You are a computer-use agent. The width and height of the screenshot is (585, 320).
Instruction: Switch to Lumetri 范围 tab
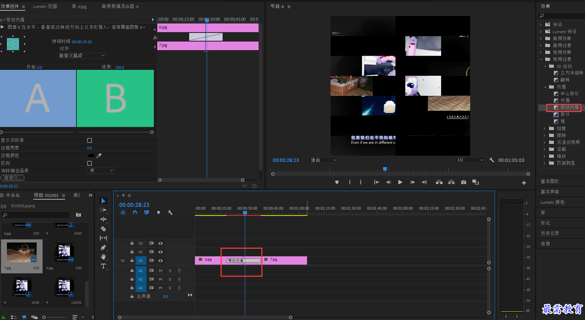click(45, 7)
